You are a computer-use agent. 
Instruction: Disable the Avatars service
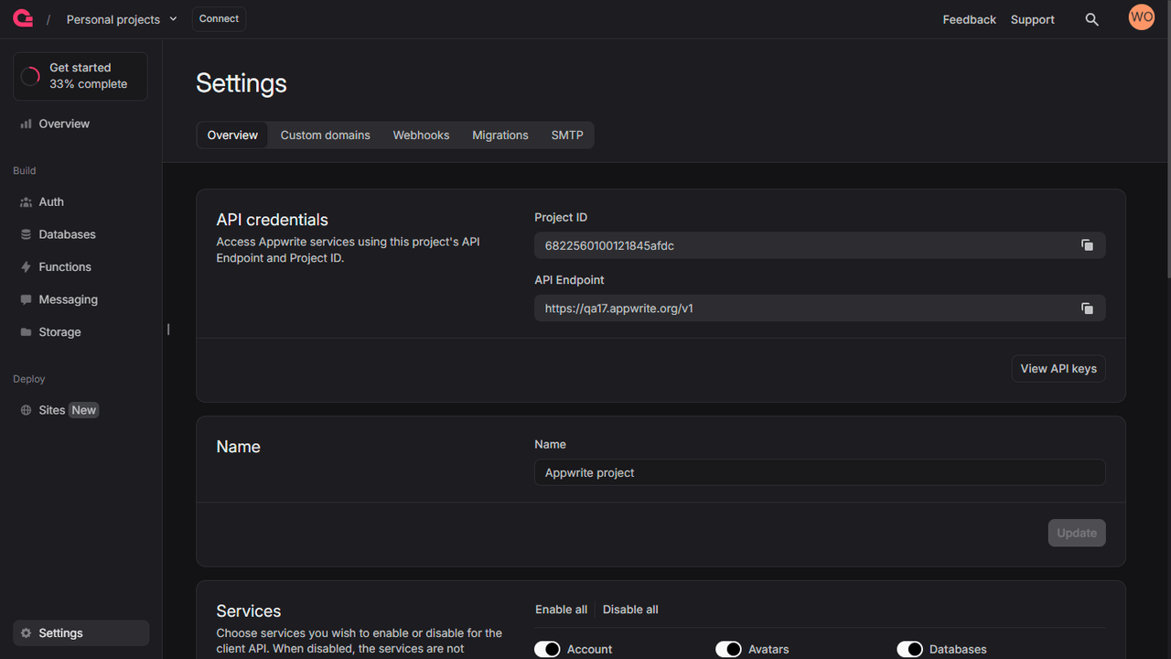[729, 649]
